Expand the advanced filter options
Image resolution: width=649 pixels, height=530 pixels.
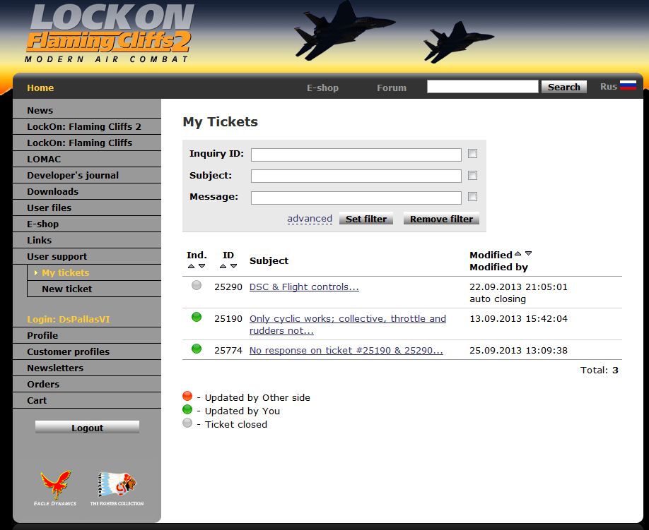click(x=310, y=219)
